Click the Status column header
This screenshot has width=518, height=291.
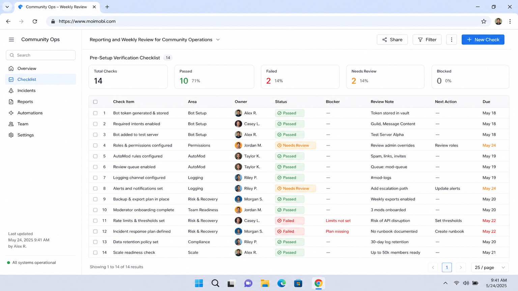[281, 102]
